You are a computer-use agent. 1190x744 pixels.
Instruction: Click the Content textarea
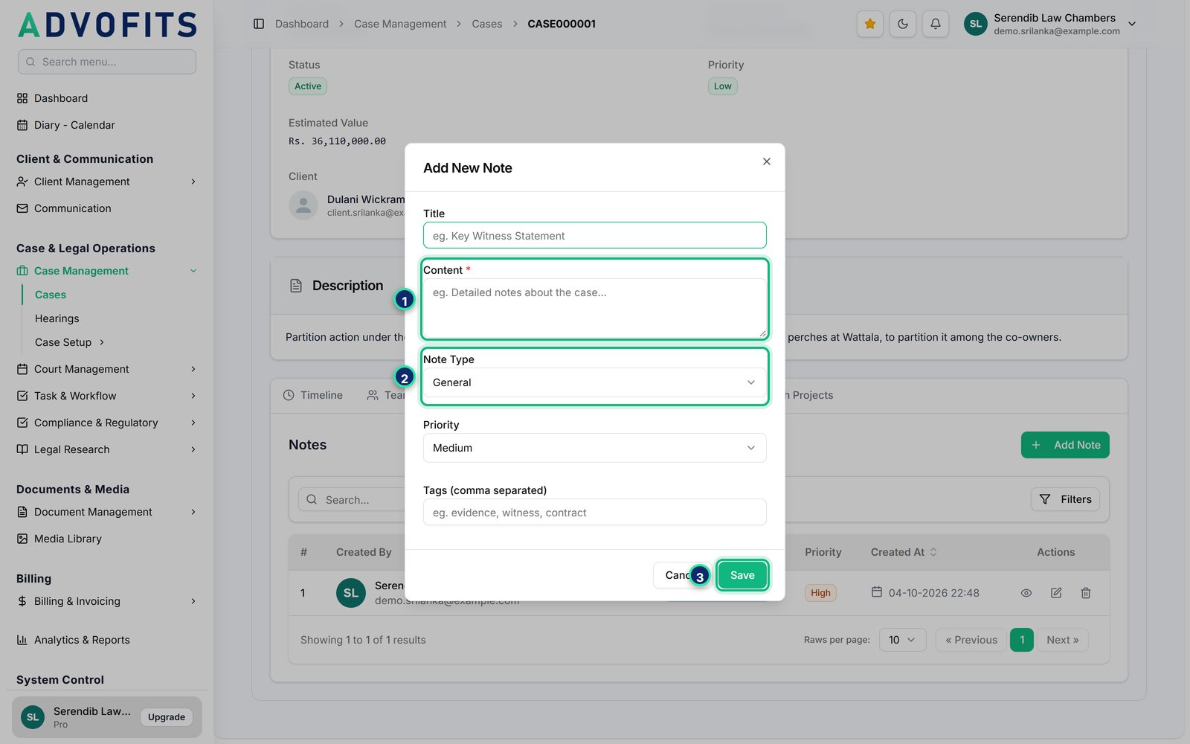coord(594,308)
